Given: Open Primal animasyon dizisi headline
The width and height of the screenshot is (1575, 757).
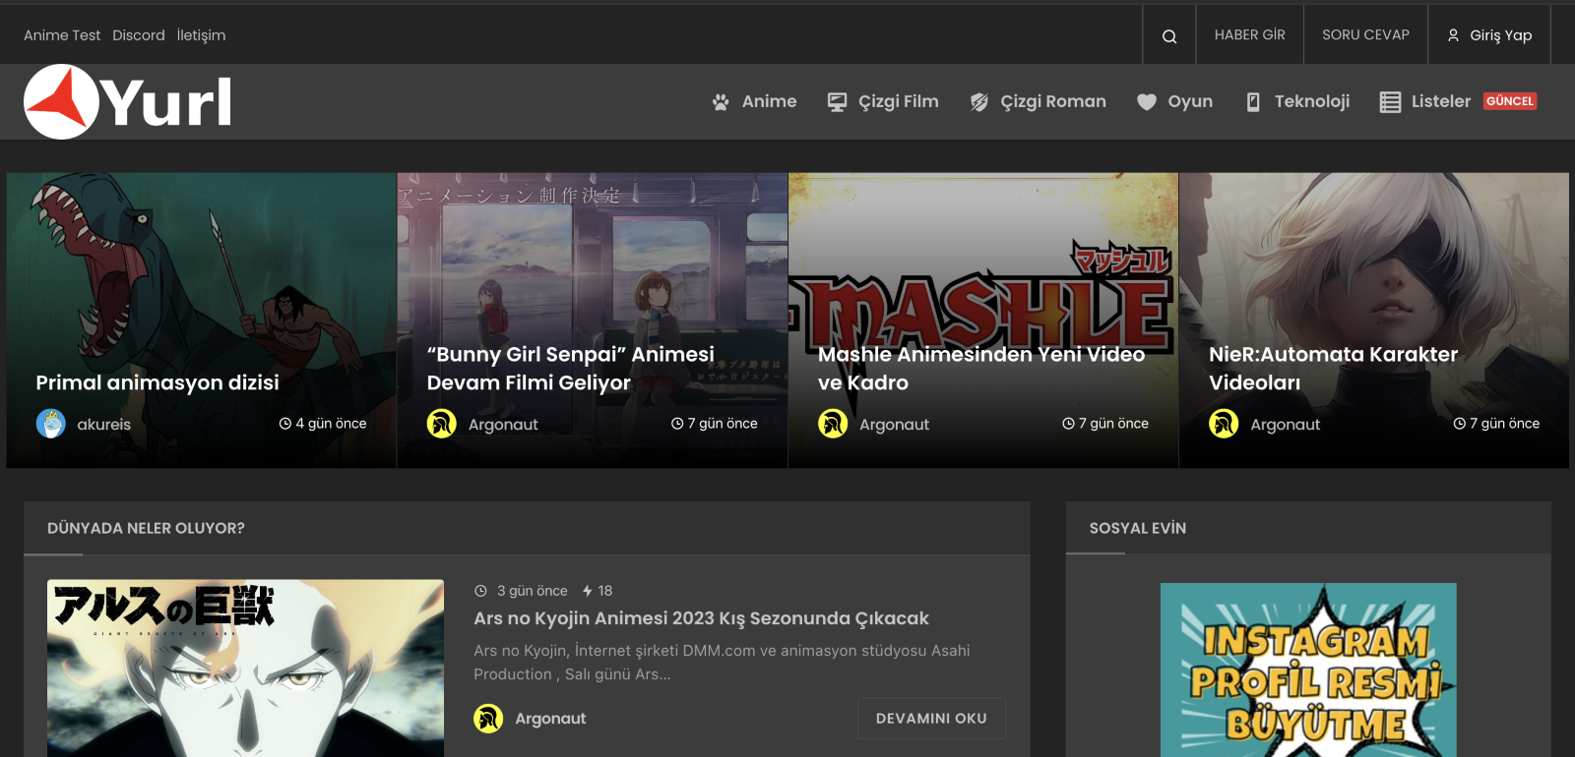Looking at the screenshot, I should point(157,382).
